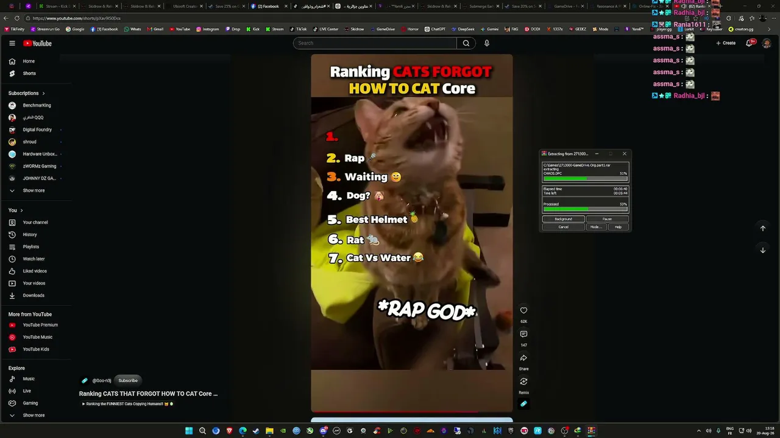Click the YouTube logo
The height and width of the screenshot is (438, 780).
37,43
